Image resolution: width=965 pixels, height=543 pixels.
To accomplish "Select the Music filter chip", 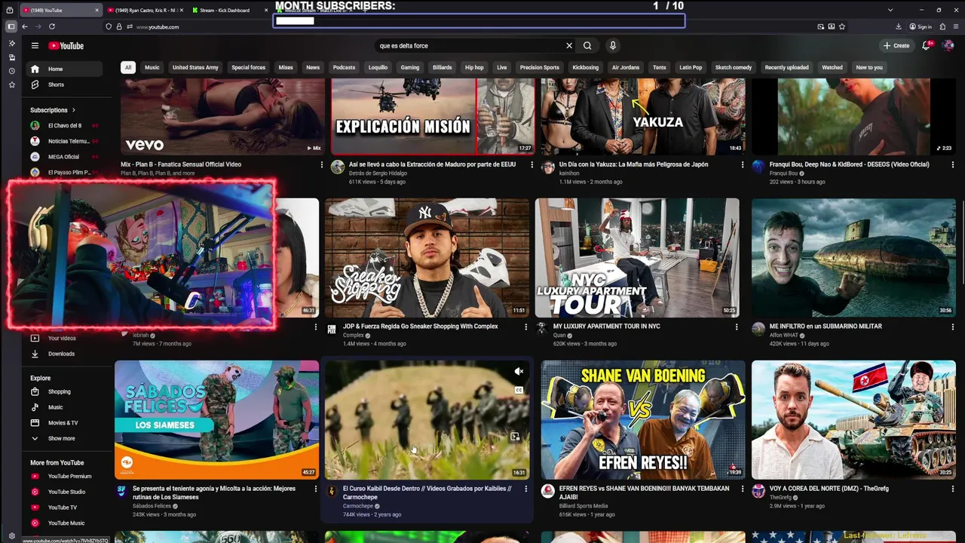I will pyautogui.click(x=152, y=67).
